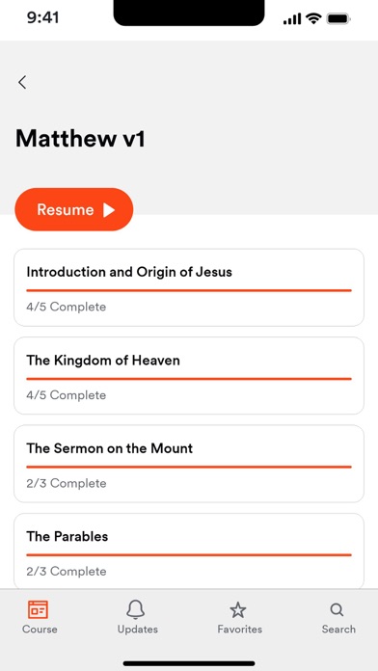Viewport: 378px width, 671px height.
Task: Tap the Search magnifier icon
Action: pyautogui.click(x=337, y=610)
